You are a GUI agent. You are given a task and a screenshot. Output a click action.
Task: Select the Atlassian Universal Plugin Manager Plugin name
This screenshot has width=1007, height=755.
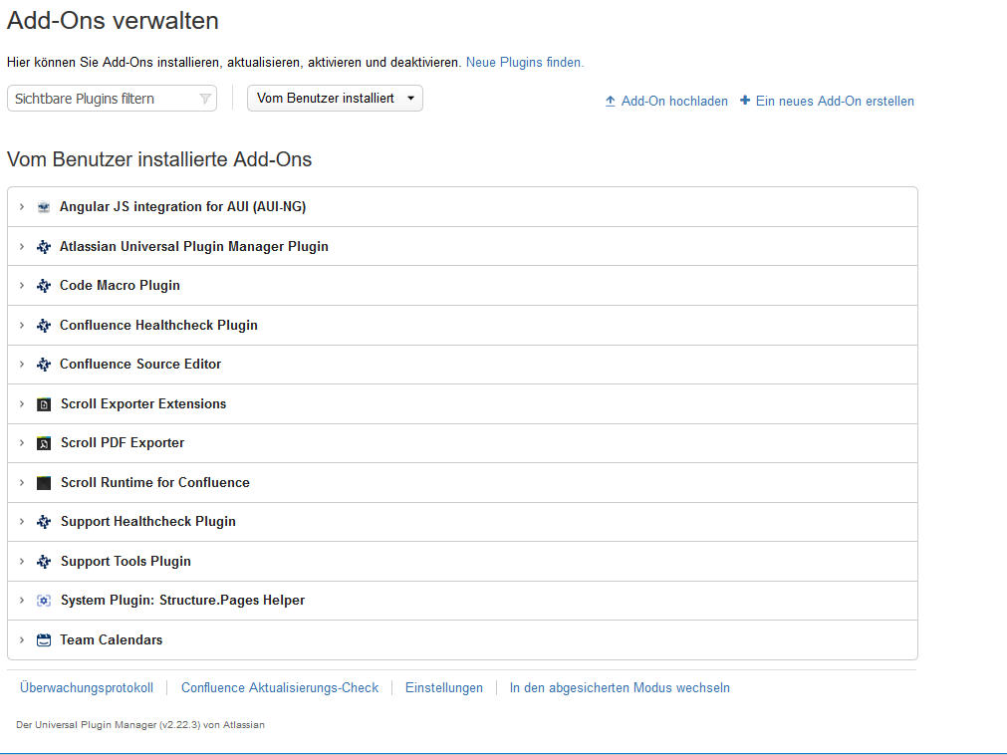click(194, 247)
